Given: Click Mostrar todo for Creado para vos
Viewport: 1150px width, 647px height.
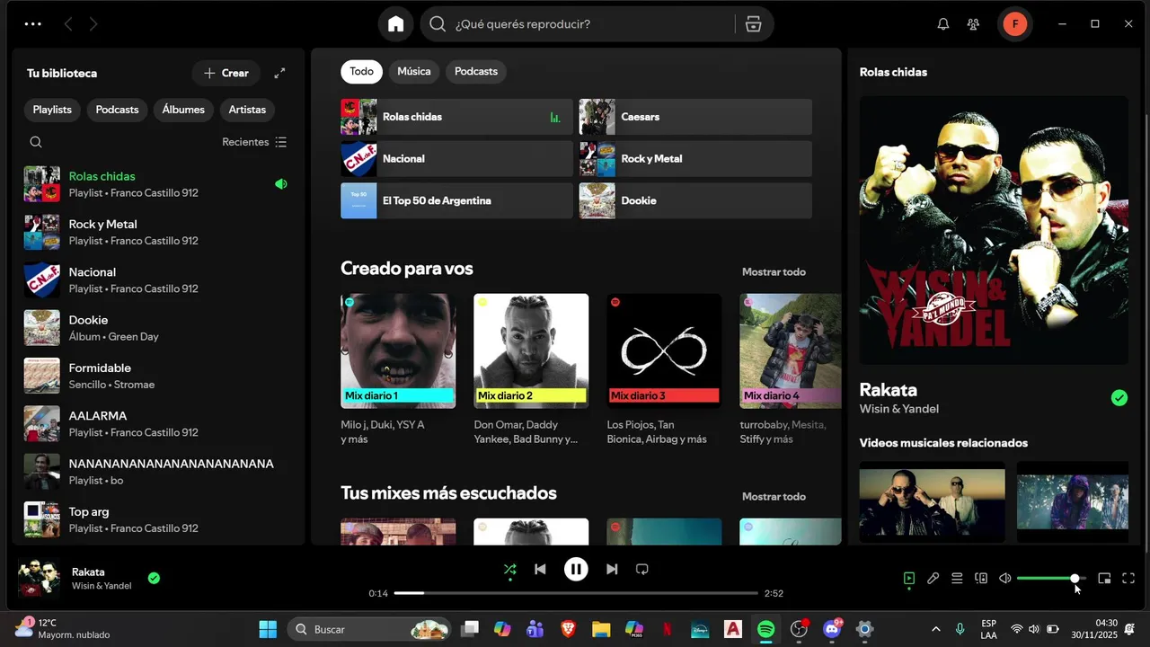Looking at the screenshot, I should click(x=774, y=271).
